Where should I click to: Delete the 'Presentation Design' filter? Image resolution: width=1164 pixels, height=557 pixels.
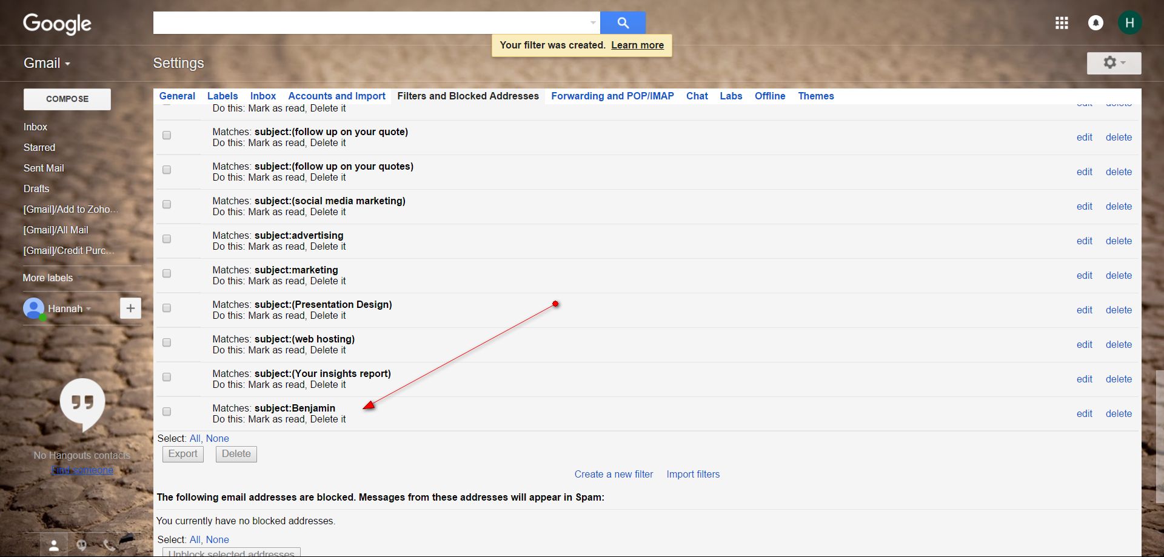coord(1119,310)
